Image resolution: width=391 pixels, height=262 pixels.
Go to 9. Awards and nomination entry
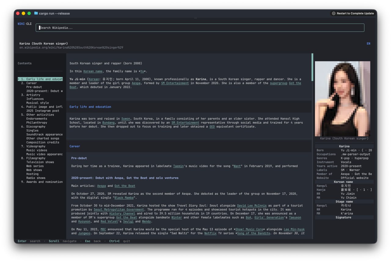point(42,182)
